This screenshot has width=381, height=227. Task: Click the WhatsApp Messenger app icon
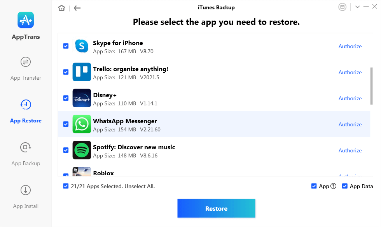[82, 124]
